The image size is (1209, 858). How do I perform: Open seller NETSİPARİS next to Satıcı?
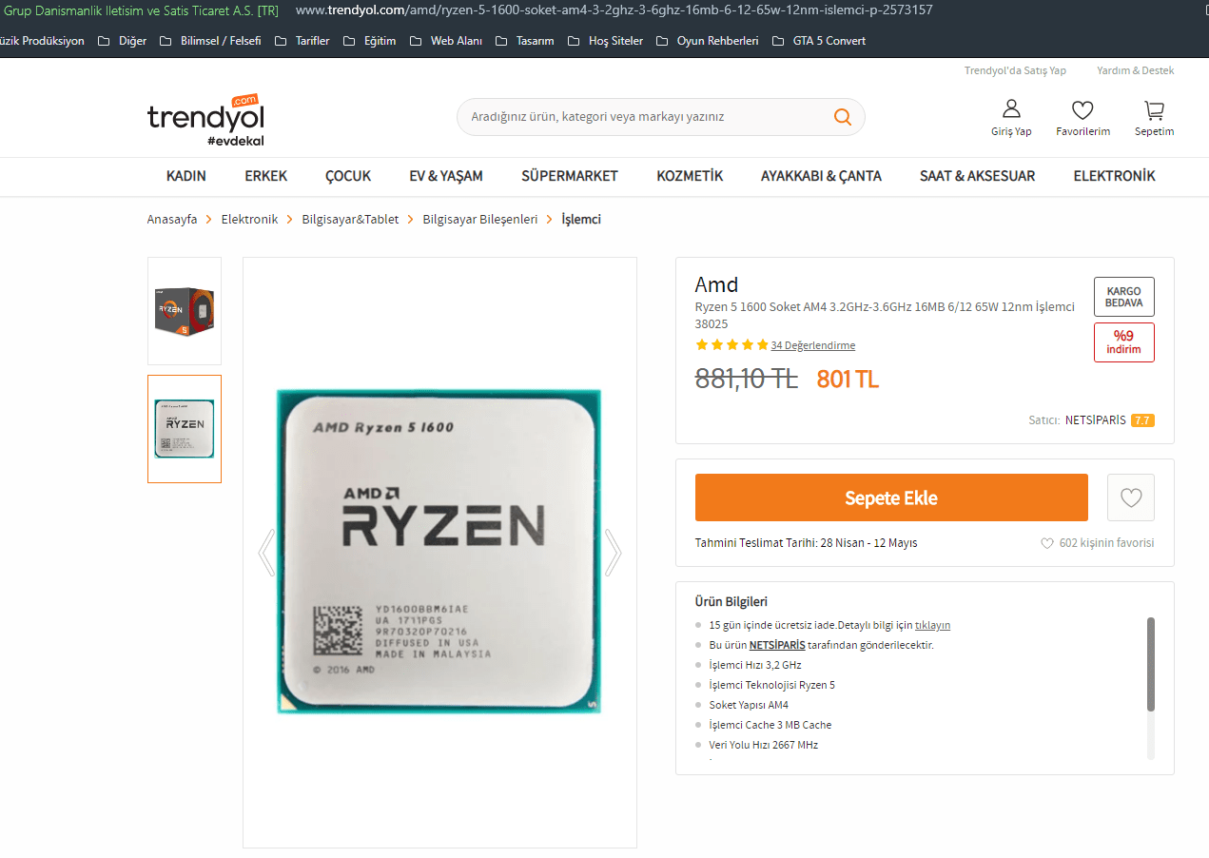1096,420
